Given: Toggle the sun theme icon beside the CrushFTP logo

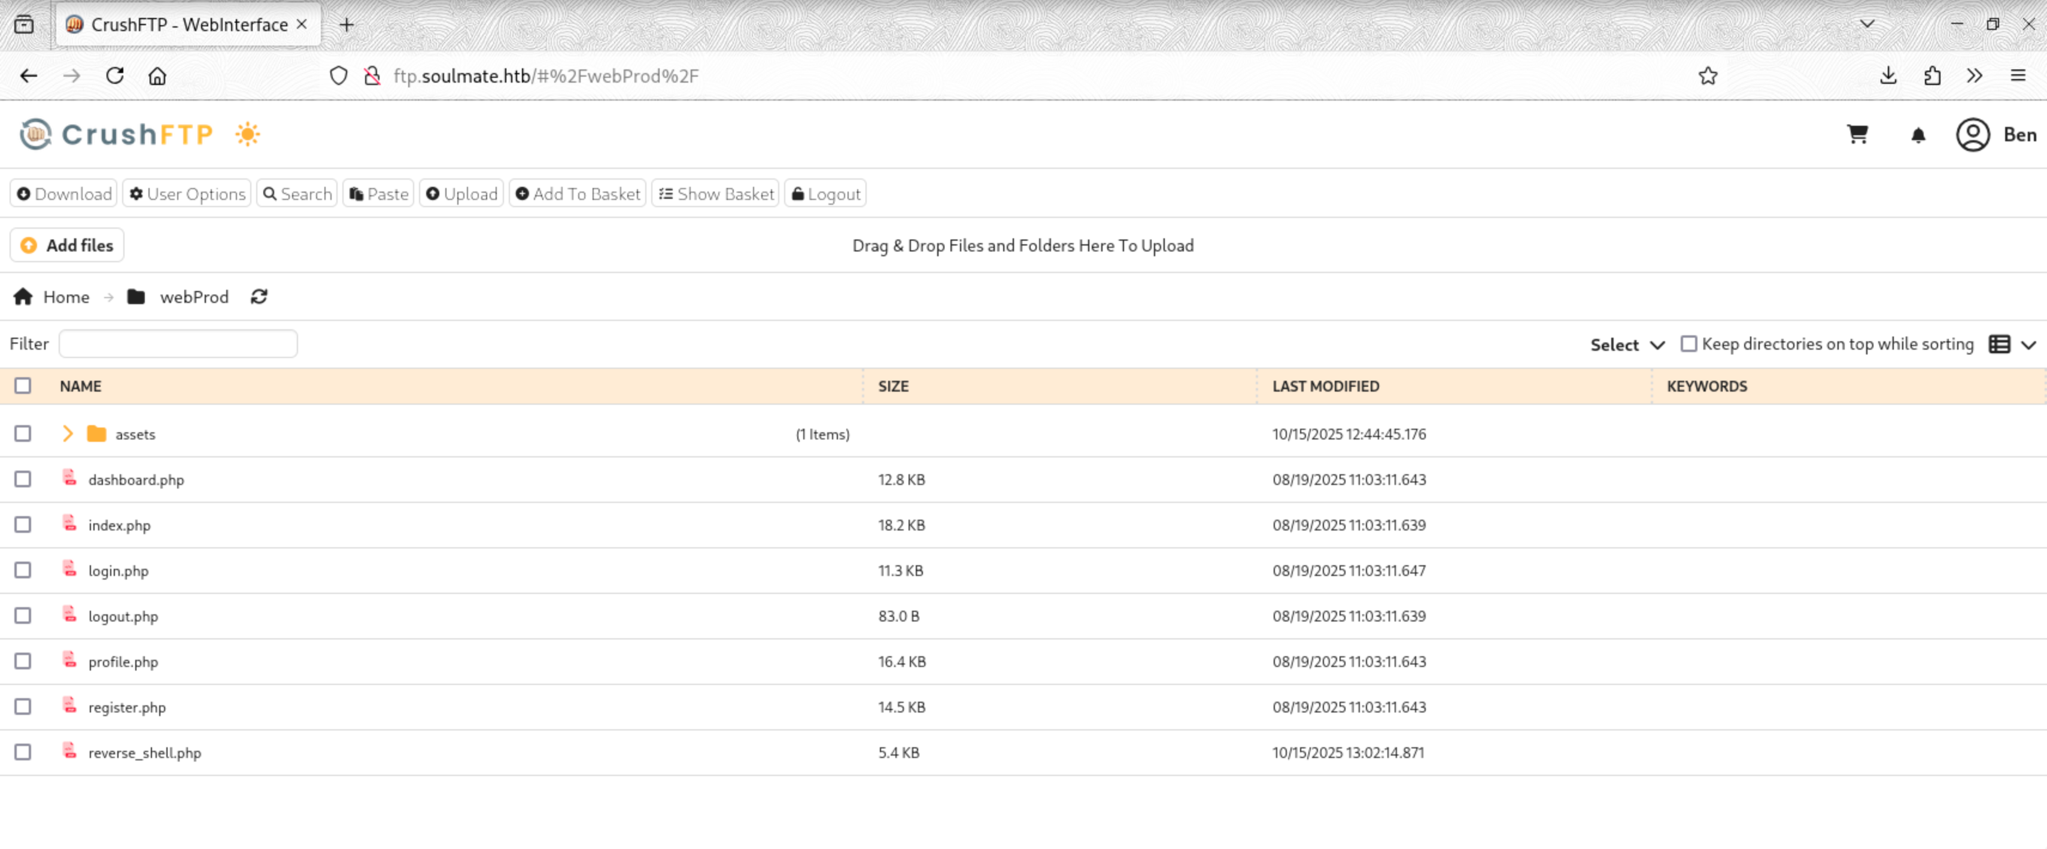Looking at the screenshot, I should pos(248,134).
